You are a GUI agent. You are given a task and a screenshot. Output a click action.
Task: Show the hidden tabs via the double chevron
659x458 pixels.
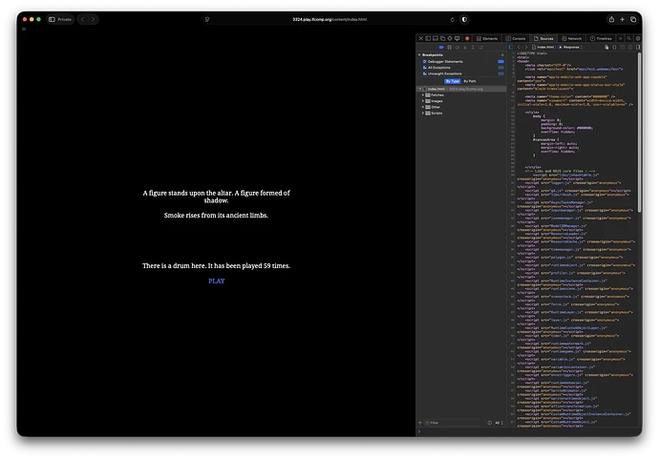[x=621, y=38]
